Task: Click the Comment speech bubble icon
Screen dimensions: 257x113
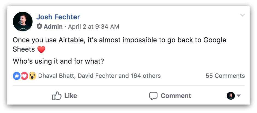Action: (x=153, y=96)
